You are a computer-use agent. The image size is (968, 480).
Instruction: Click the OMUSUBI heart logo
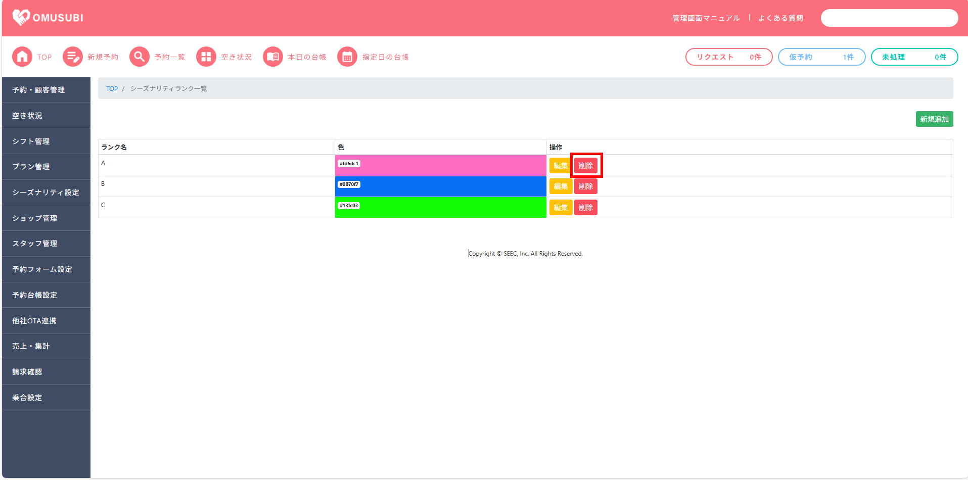[x=21, y=18]
